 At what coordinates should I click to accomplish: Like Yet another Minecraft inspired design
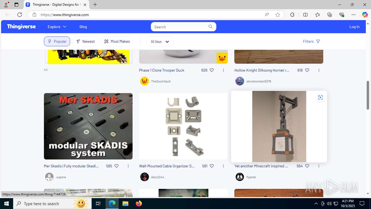tap(307, 166)
